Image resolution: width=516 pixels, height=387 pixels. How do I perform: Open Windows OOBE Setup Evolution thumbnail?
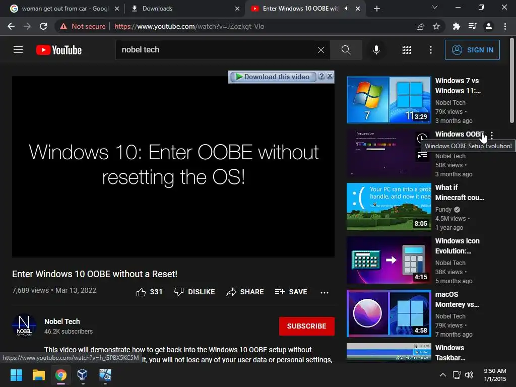pos(389,153)
